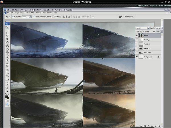This screenshot has height=128, width=171.
Task: Expand the Workspace dropdown menu
Action: [x=129, y=16]
